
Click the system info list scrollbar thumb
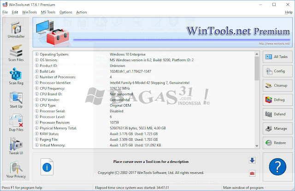(x=257, y=69)
